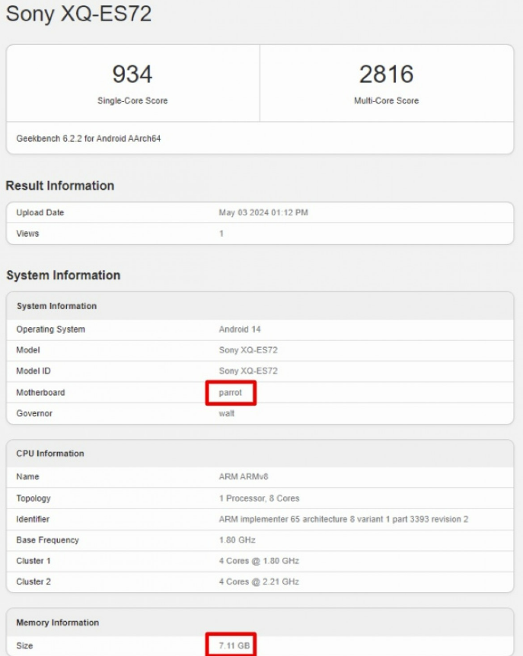
Task: Click the highlighted parrot motherboard value
Action: click(x=230, y=393)
